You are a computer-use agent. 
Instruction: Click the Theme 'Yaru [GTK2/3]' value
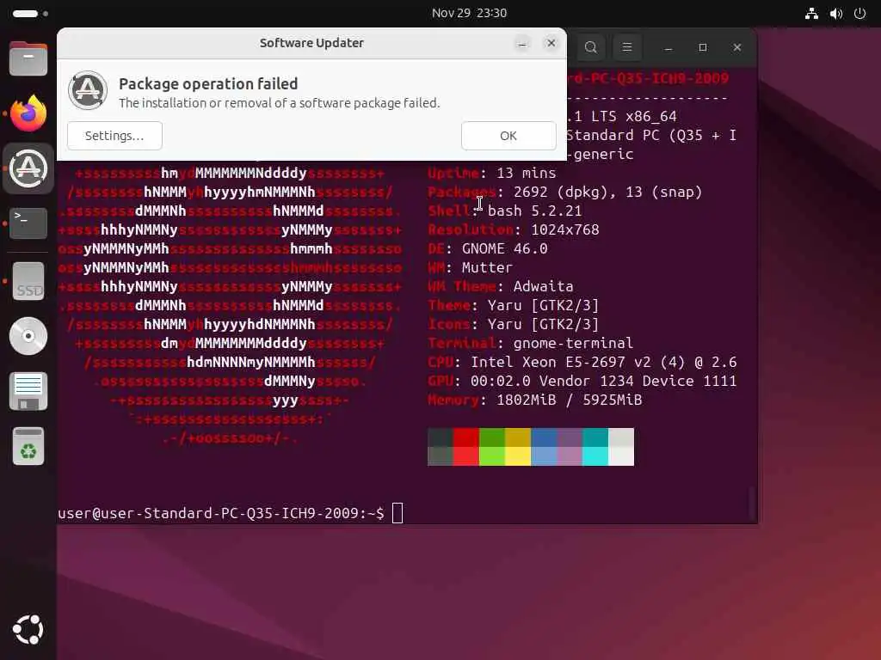(544, 306)
